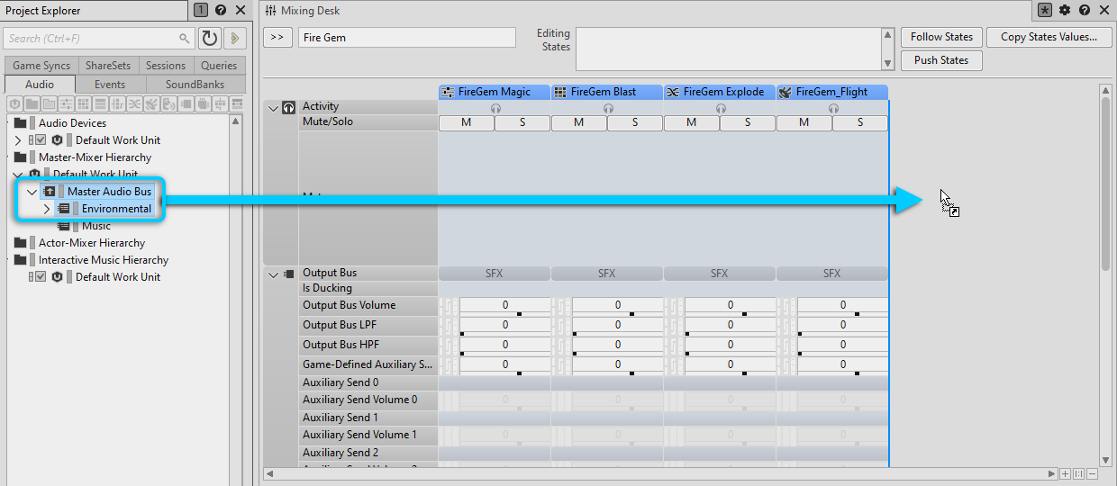Image resolution: width=1117 pixels, height=486 pixels.
Task: Expand the Environmental bus node
Action: tap(47, 209)
